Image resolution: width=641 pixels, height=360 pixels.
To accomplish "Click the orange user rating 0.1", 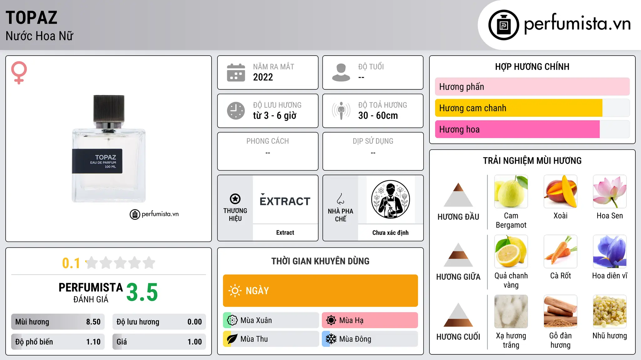I will [71, 263].
